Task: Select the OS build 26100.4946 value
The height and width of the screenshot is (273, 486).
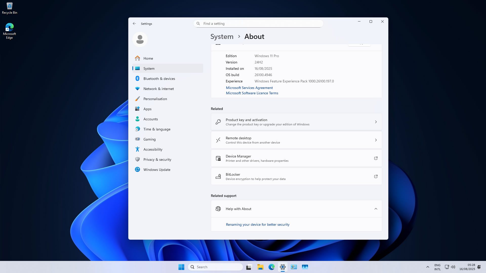Action: (x=263, y=75)
